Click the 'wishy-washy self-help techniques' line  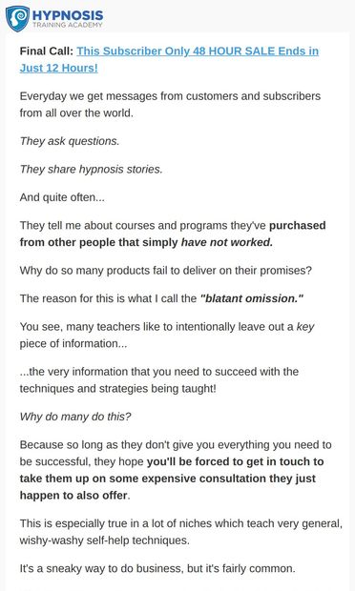(105, 540)
